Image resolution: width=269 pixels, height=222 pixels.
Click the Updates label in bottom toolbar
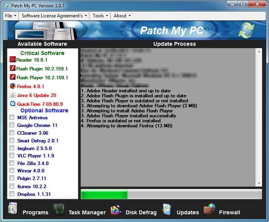coord(188,213)
